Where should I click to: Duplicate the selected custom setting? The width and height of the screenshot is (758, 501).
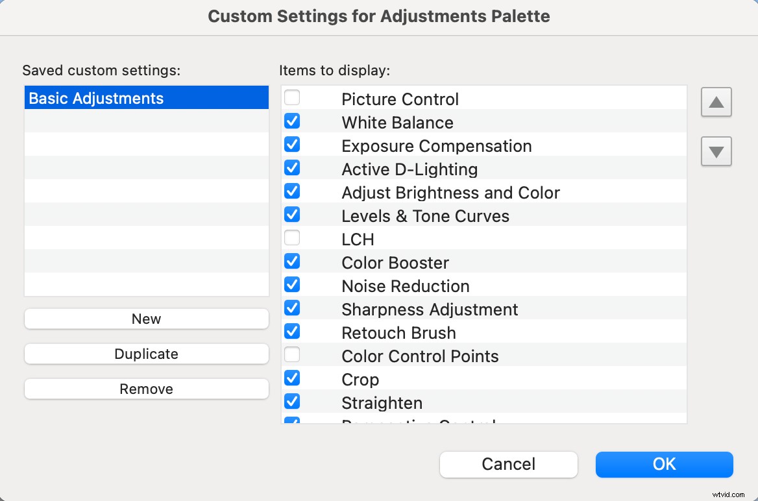pyautogui.click(x=146, y=354)
